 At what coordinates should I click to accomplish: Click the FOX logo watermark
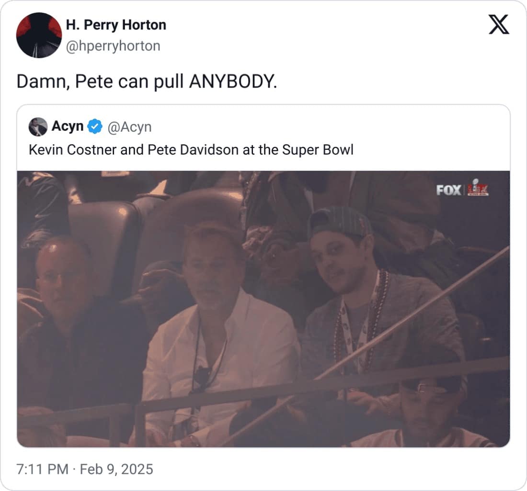[x=448, y=190]
